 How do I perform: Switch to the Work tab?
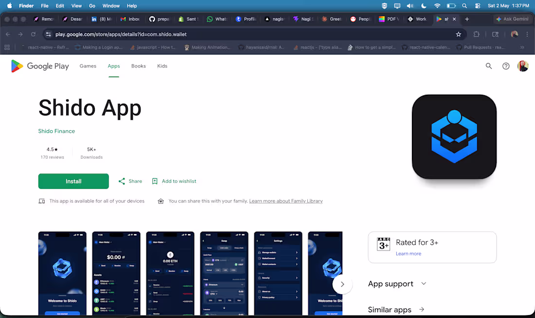(417, 19)
